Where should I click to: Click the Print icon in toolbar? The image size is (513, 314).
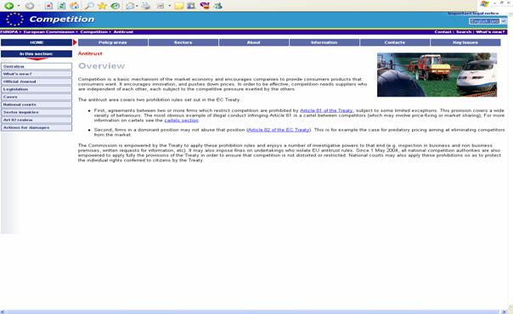tap(146, 6)
